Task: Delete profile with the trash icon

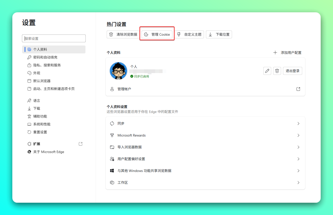Action: (x=277, y=71)
